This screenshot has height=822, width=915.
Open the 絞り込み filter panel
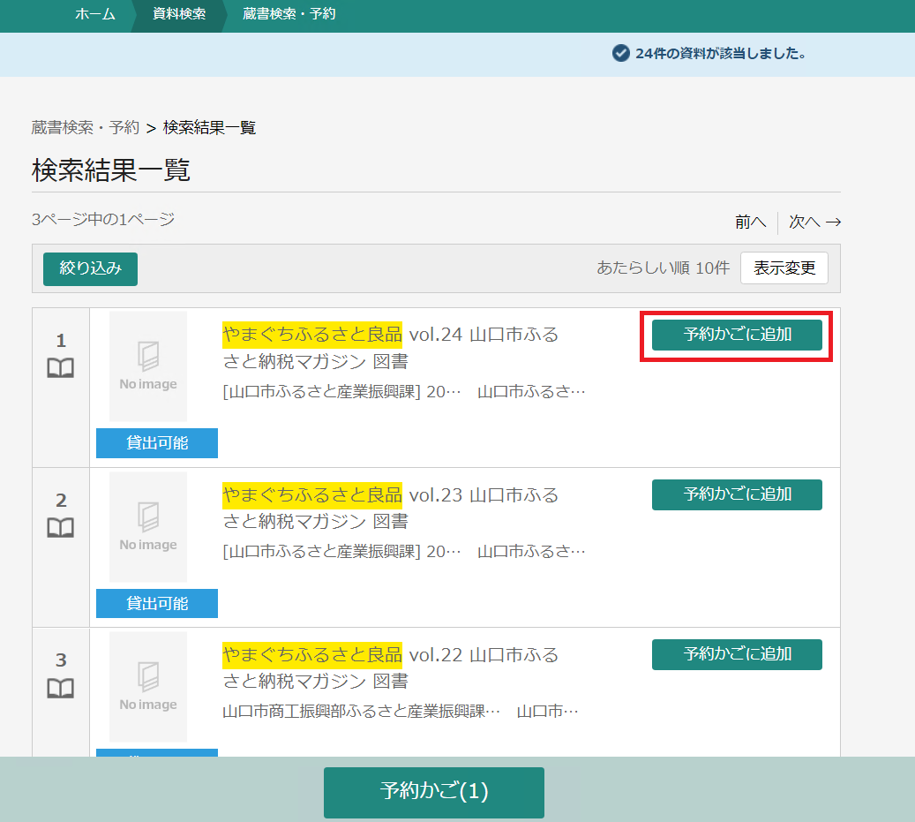90,268
